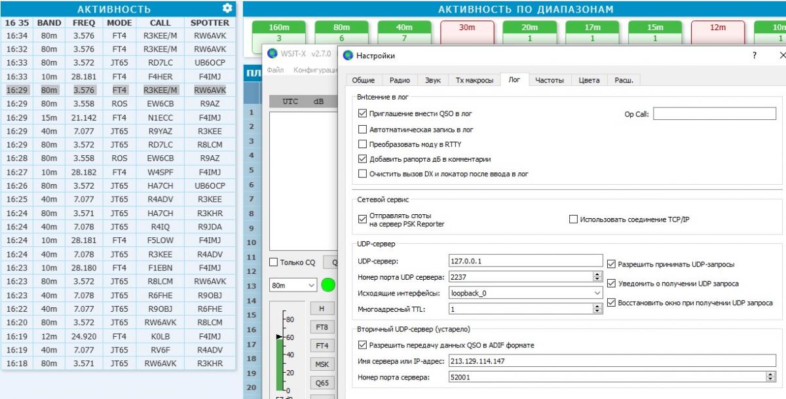The width and height of the screenshot is (786, 399).
Task: Open the Файл menu in WSJT-X
Action: click(275, 70)
